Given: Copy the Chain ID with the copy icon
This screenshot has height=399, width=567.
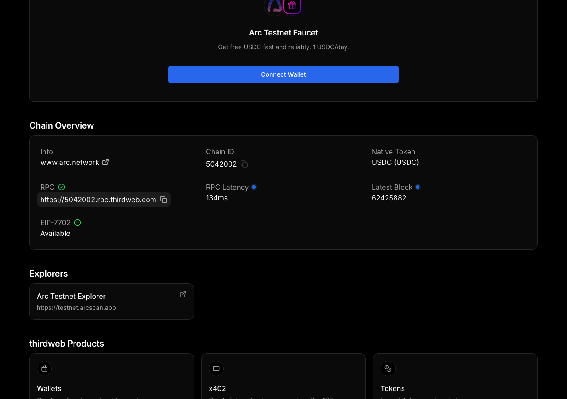Looking at the screenshot, I should pyautogui.click(x=244, y=164).
